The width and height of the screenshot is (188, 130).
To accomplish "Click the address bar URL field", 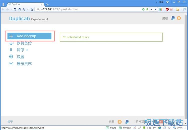I will (88, 9).
